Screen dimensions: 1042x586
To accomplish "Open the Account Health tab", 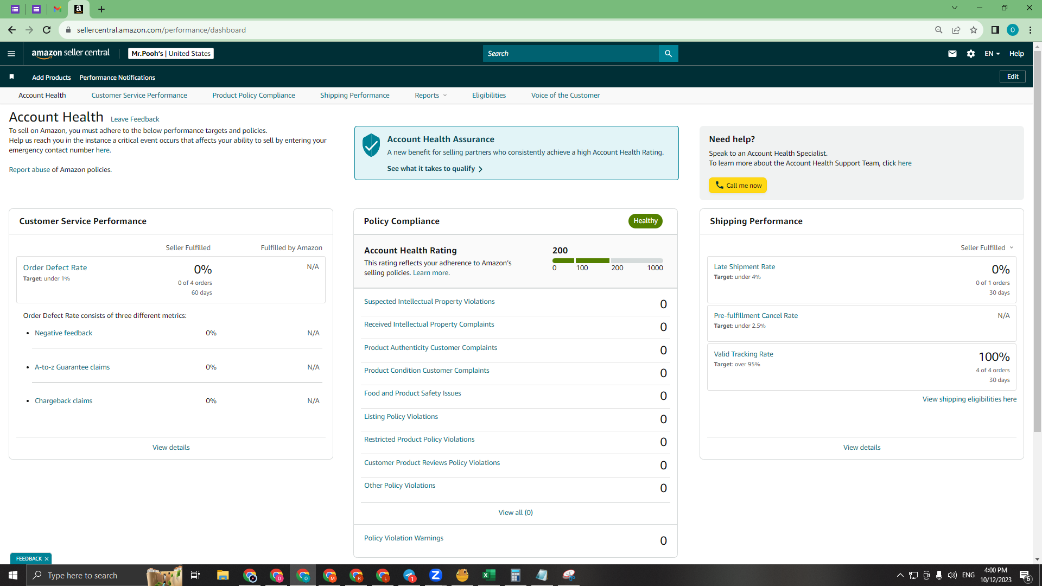I will [x=42, y=95].
